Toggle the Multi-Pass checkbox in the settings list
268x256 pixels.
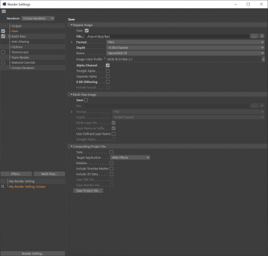(x=3, y=36)
